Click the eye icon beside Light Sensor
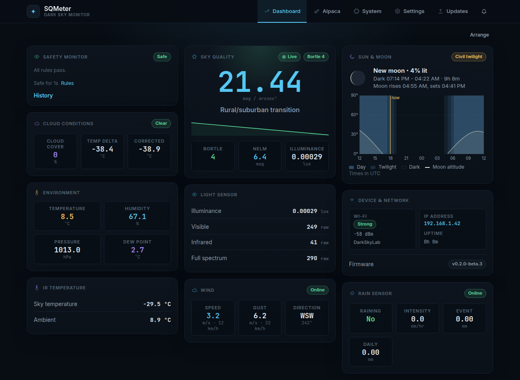Viewport: 520px width, 380px height. coord(195,195)
